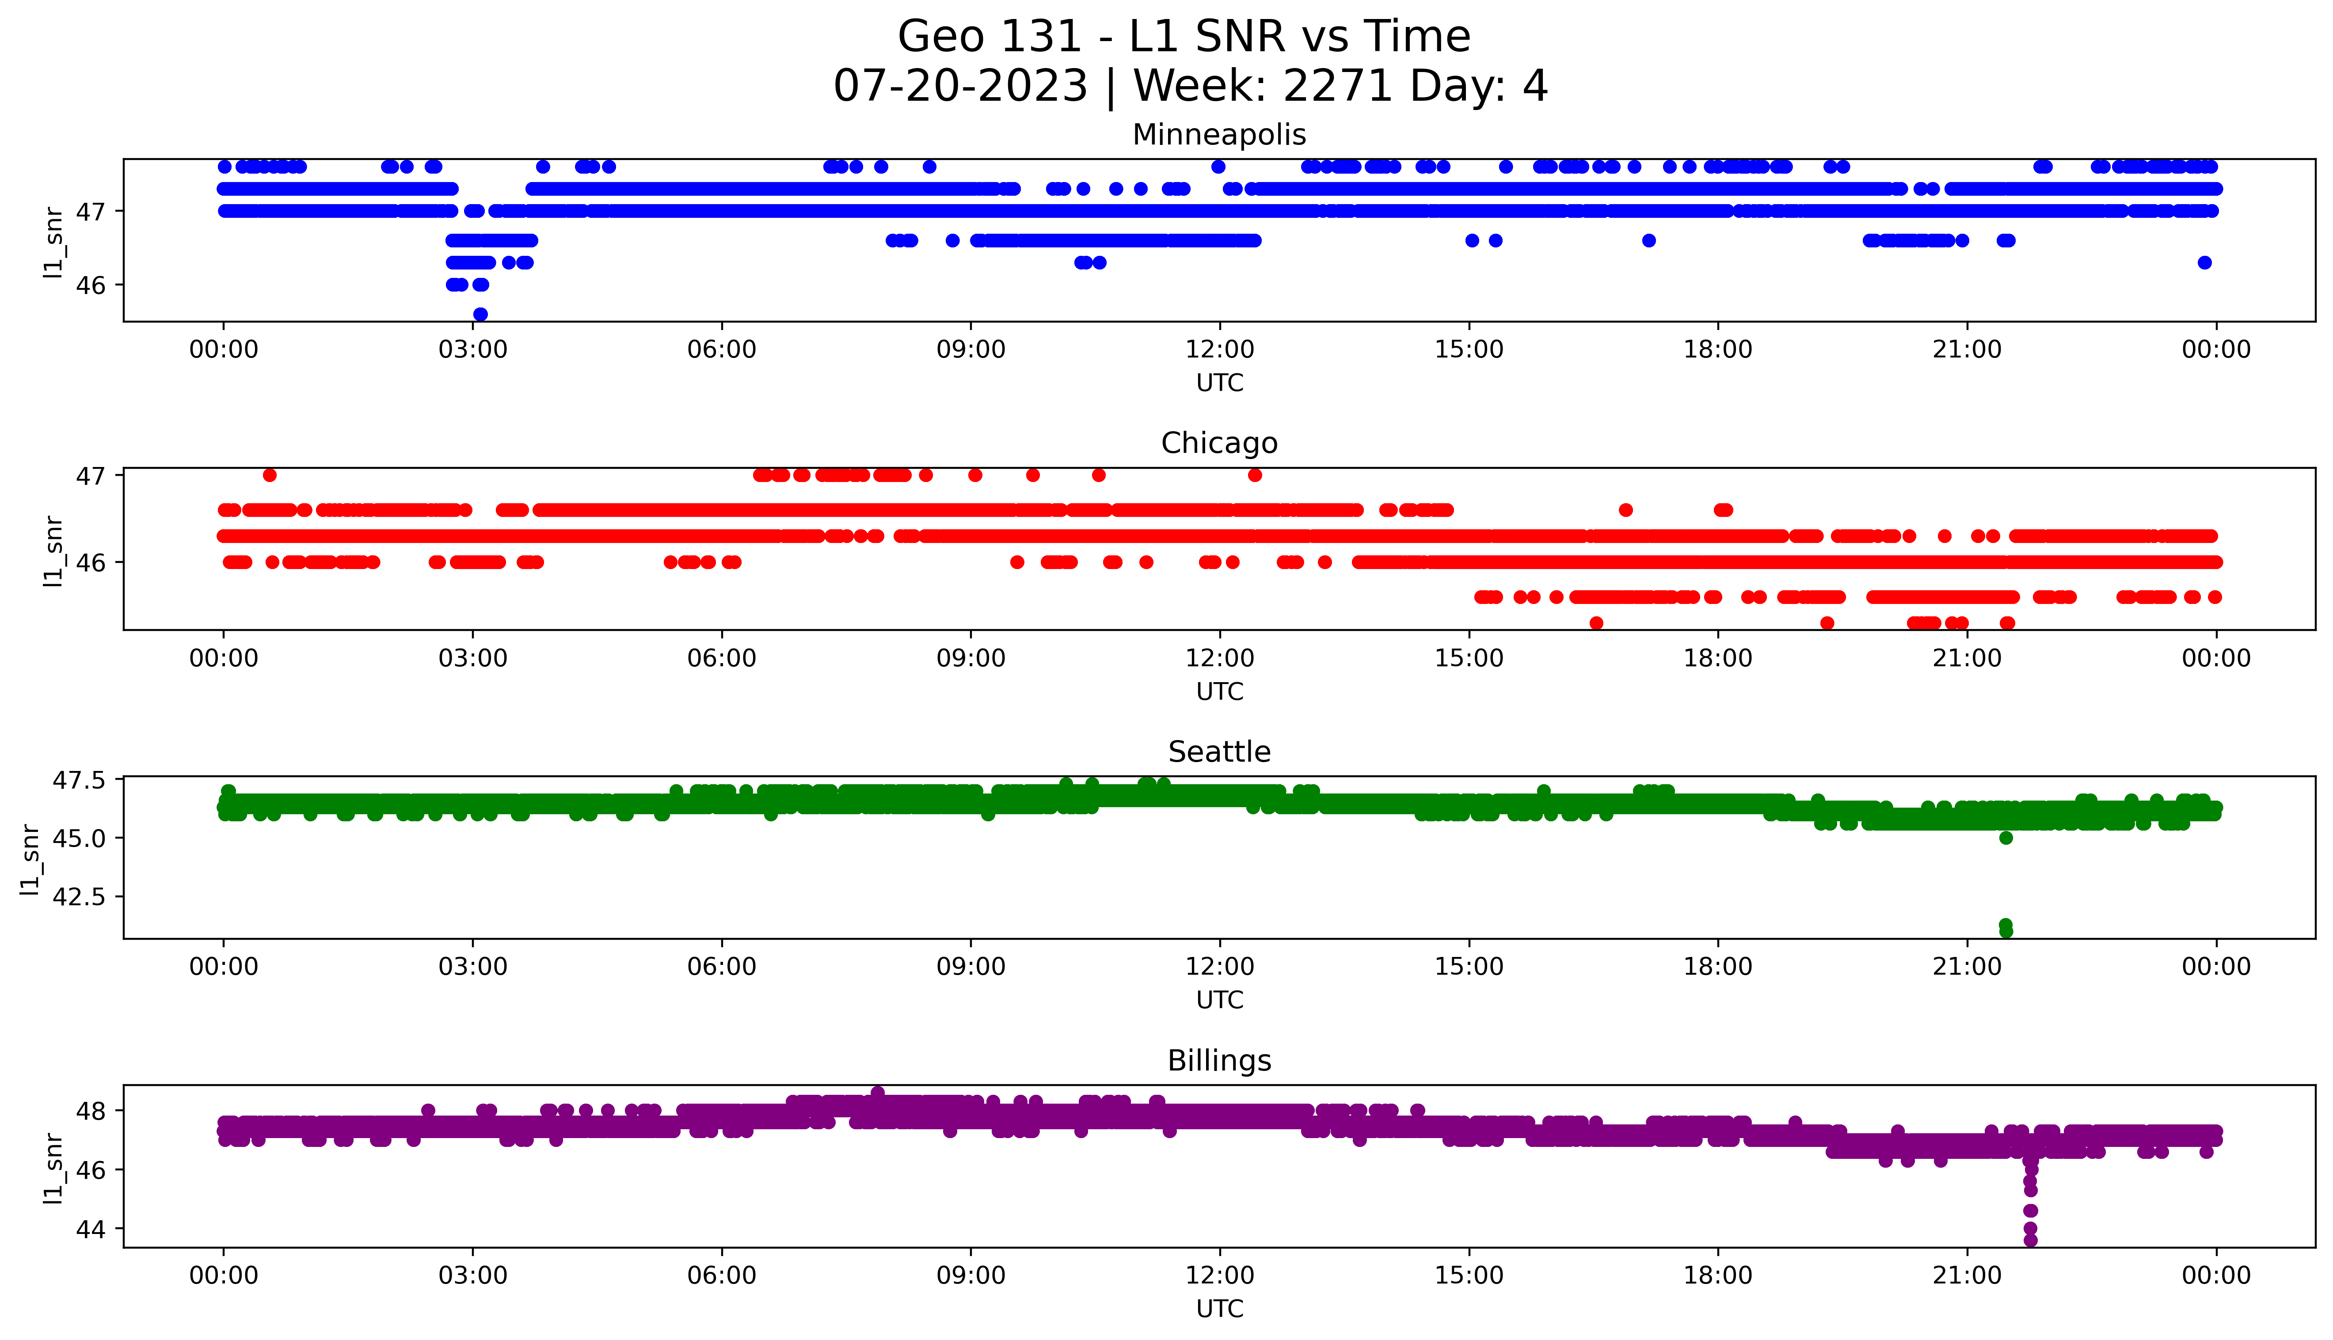Click the lowest blue Minneapolis point near 03:00
The width and height of the screenshot is (2333, 1340).
tap(480, 314)
